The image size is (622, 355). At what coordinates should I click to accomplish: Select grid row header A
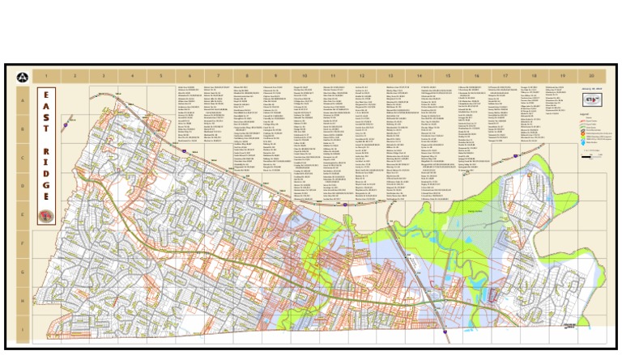tap(23, 100)
